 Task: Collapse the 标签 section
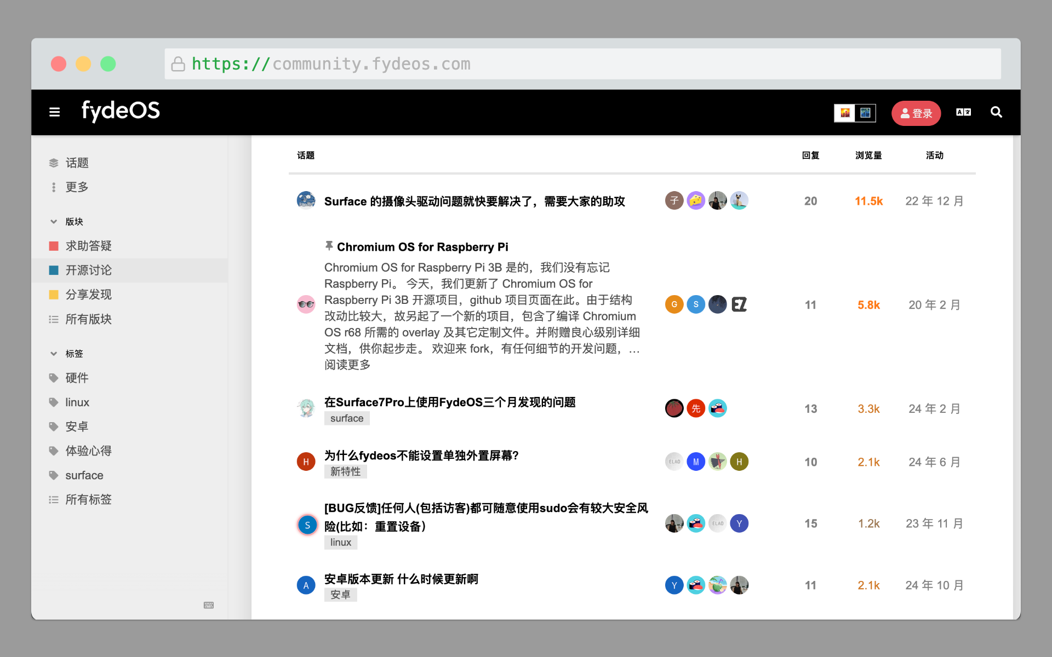point(54,354)
